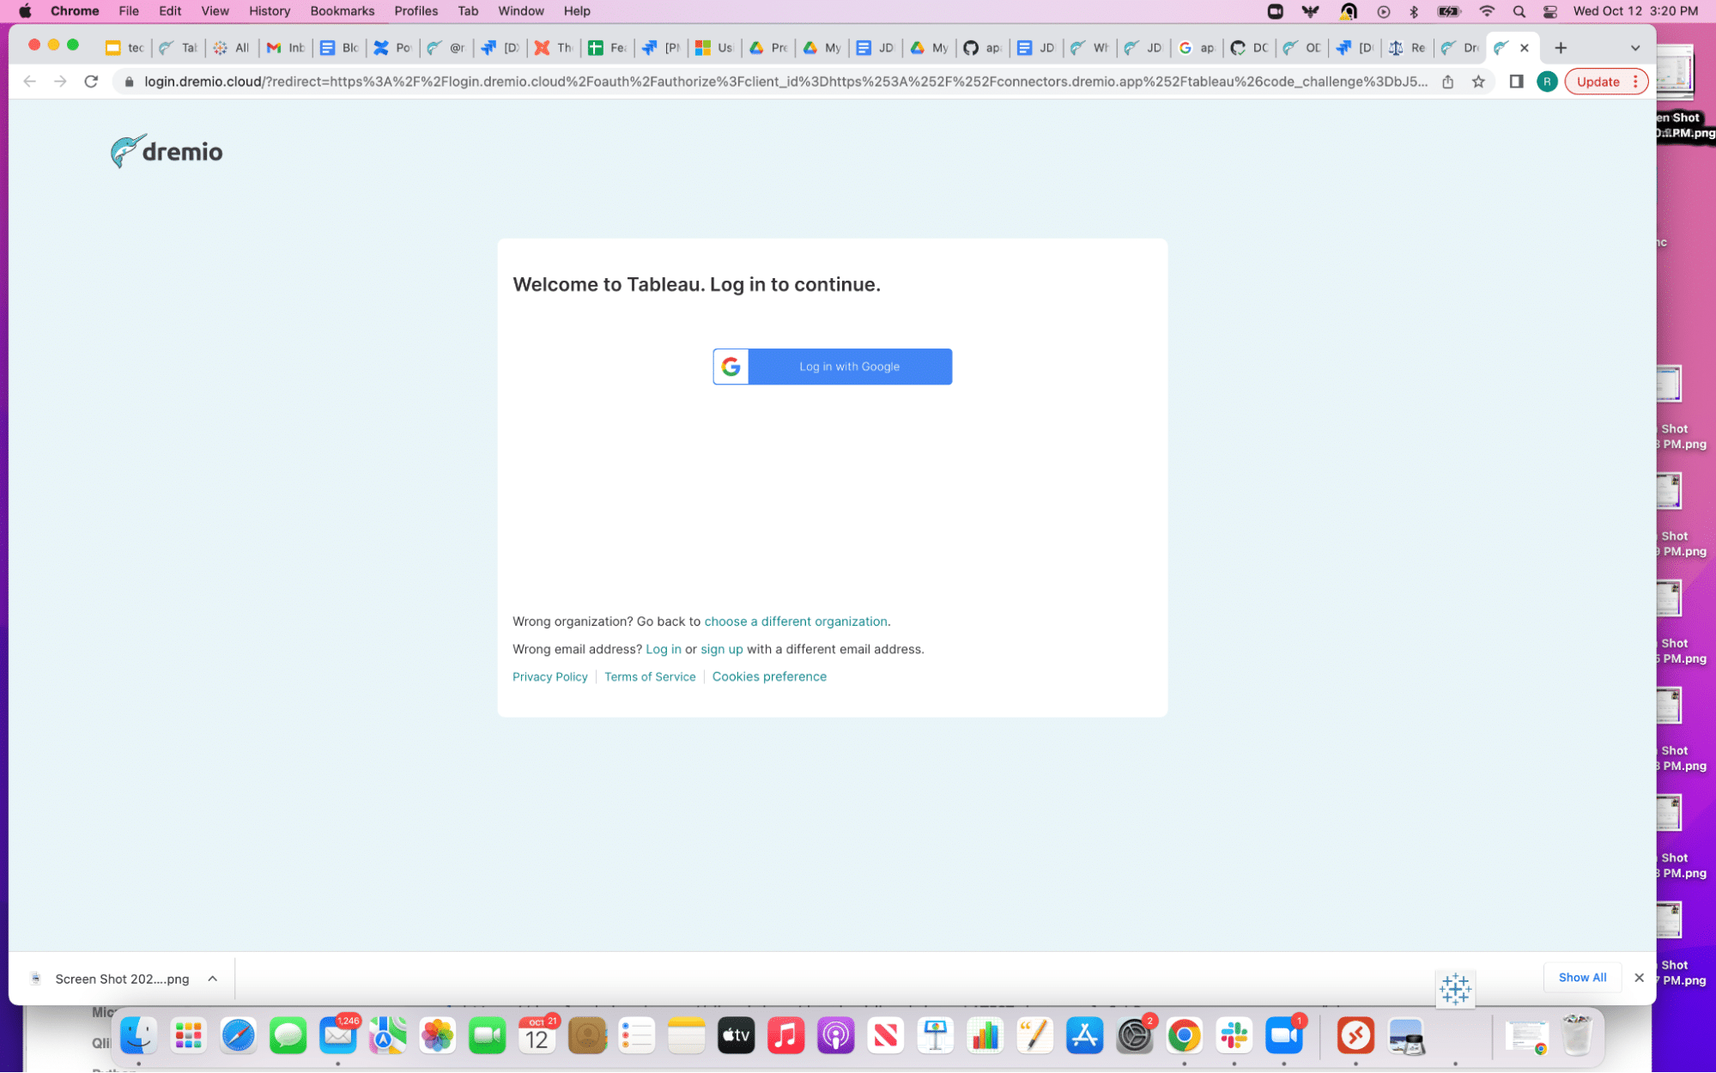Expand the downloaded Screen Shot file chevron
Image resolution: width=1716 pixels, height=1073 pixels.
coord(212,978)
